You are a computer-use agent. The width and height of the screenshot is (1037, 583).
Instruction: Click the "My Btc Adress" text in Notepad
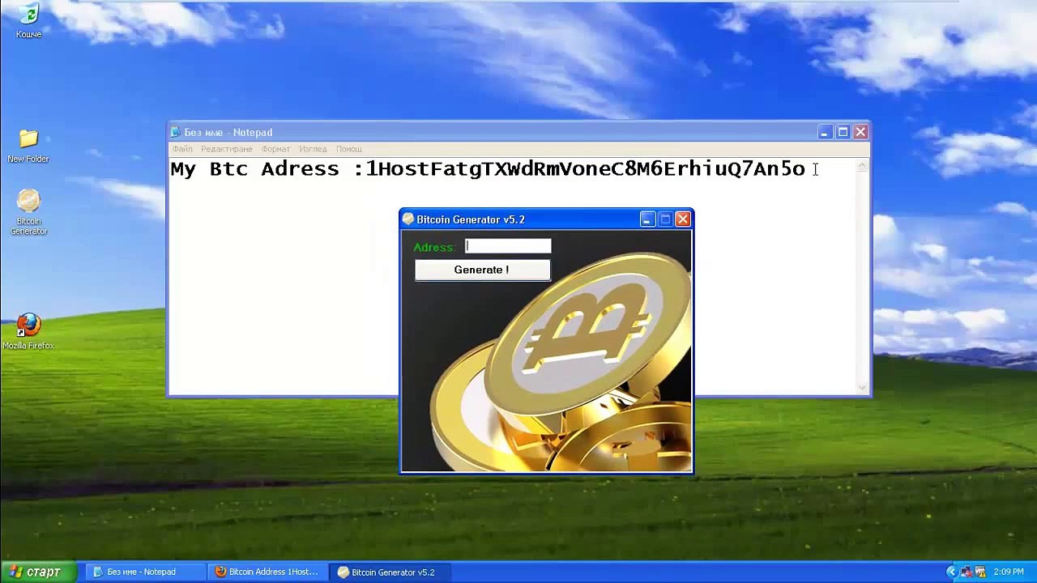click(x=254, y=168)
